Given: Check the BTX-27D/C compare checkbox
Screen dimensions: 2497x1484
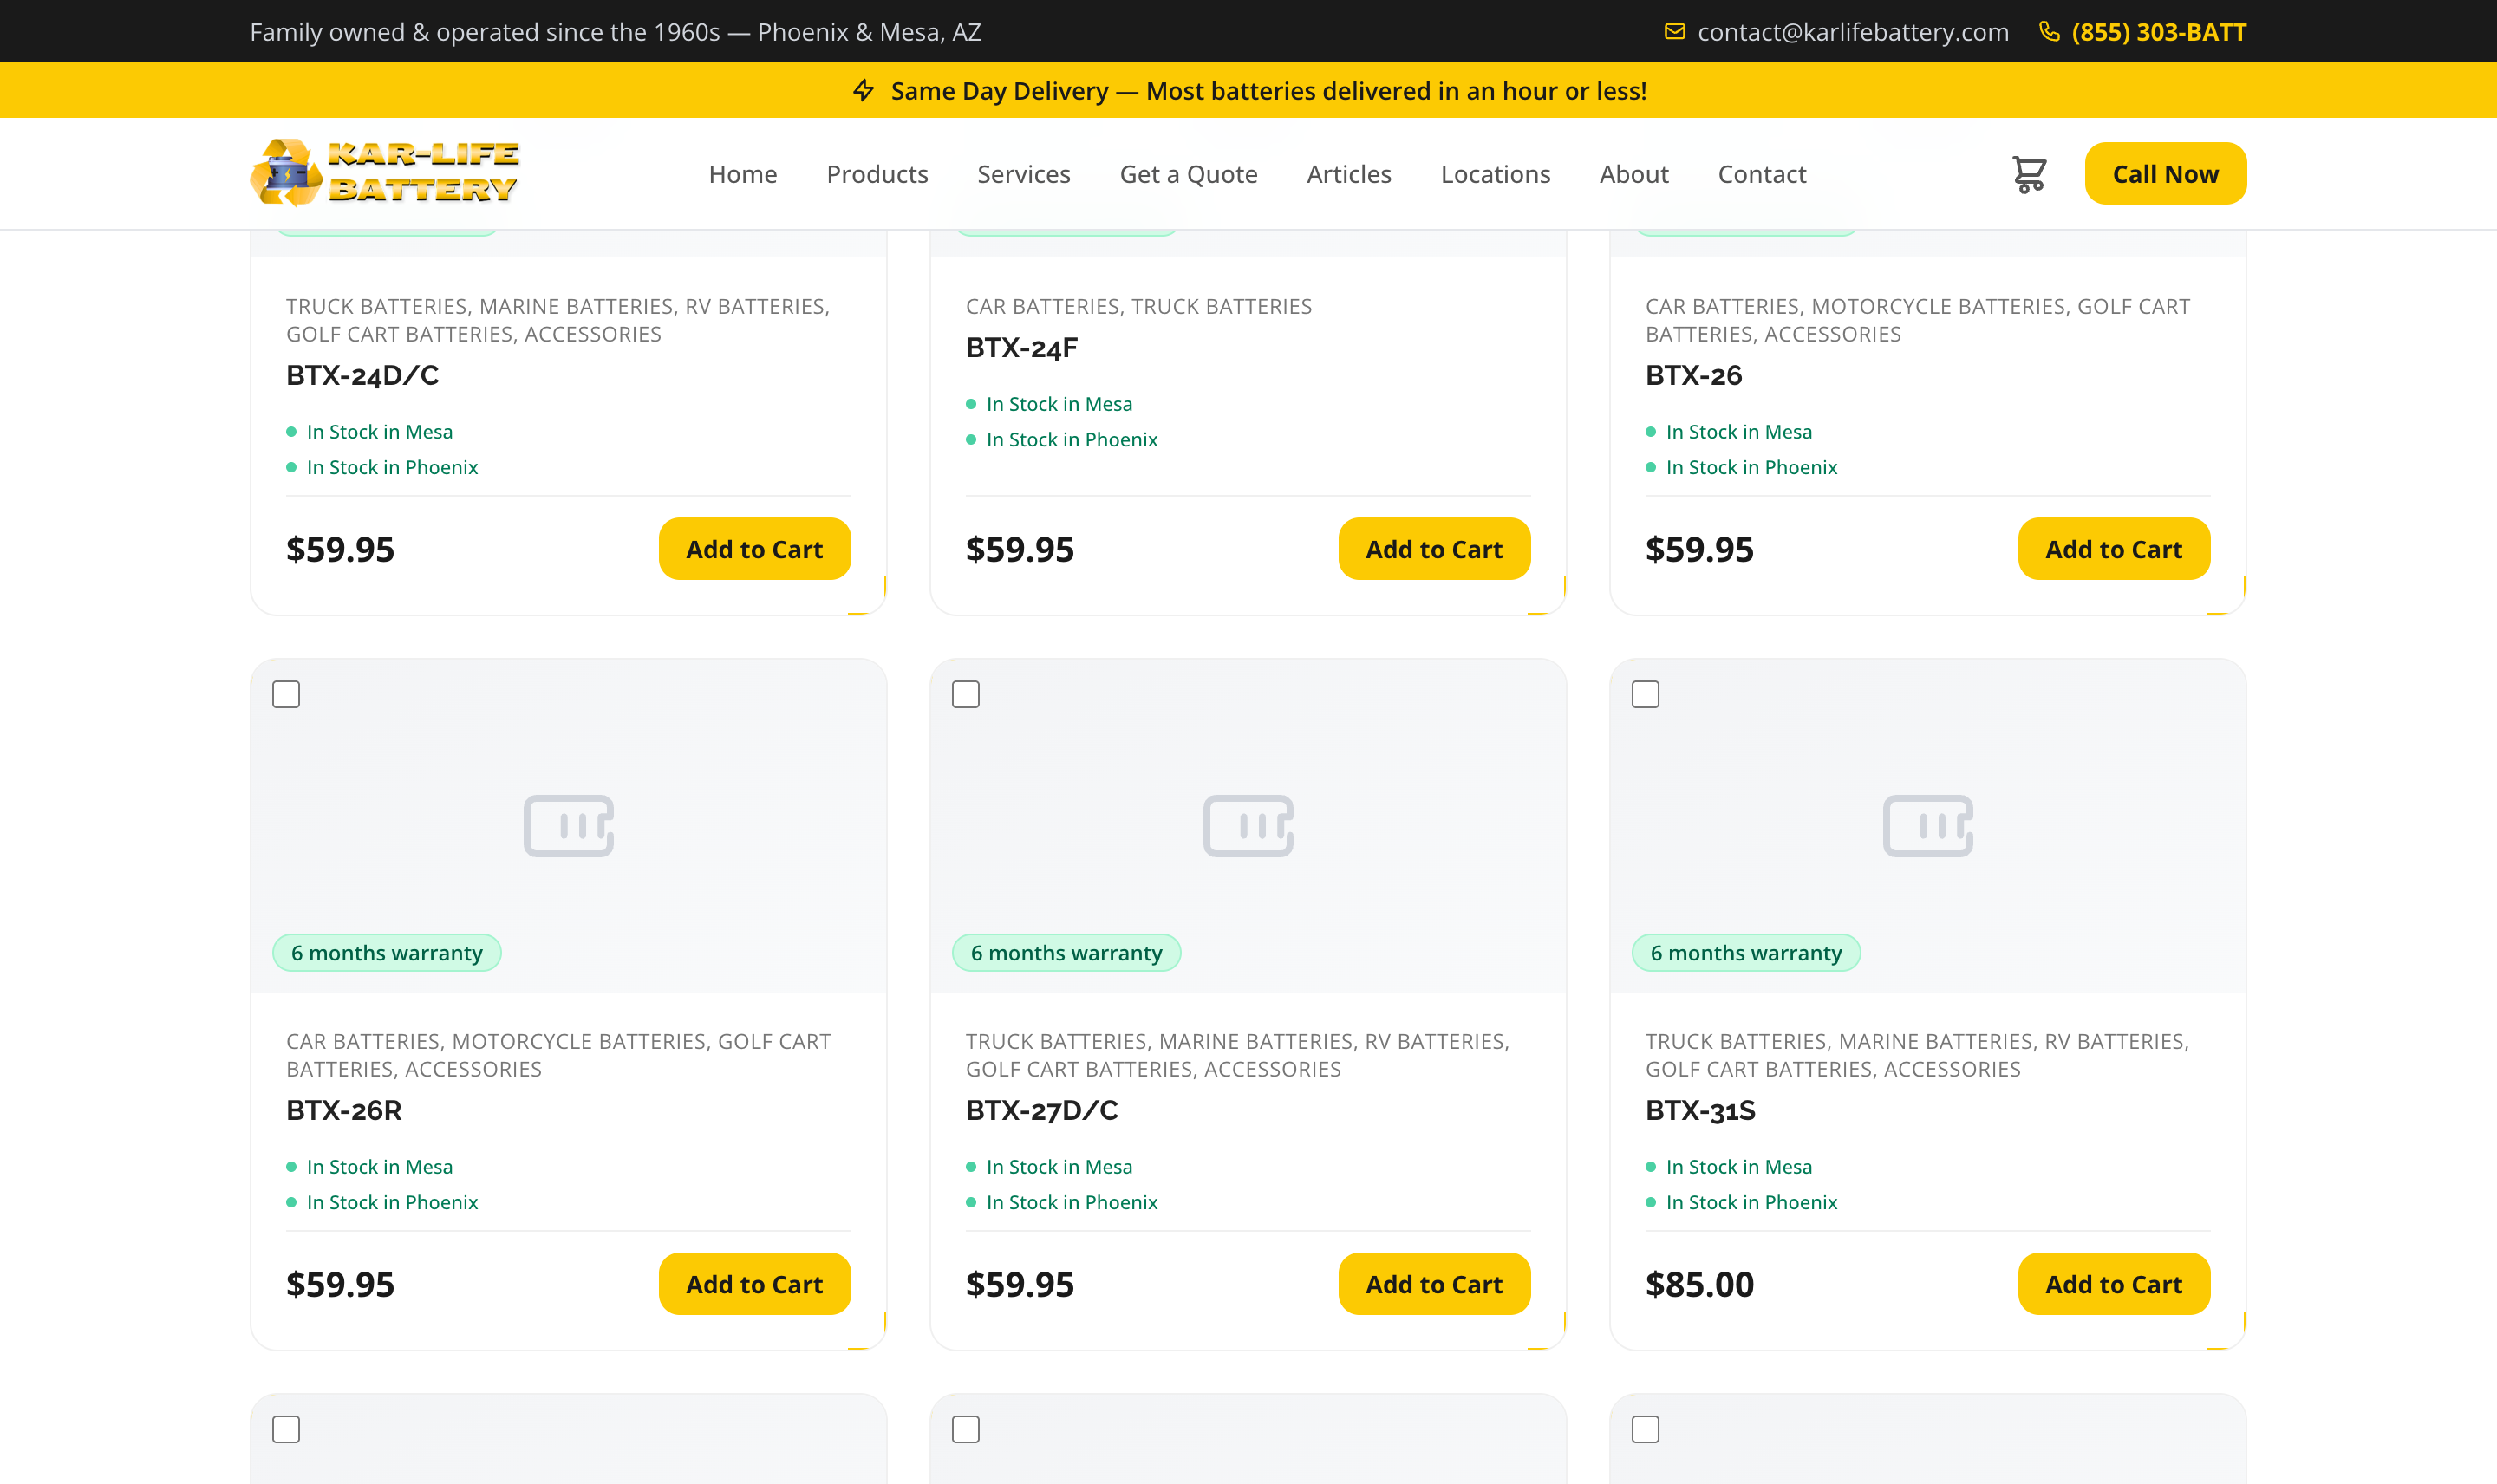Looking at the screenshot, I should pos(966,694).
